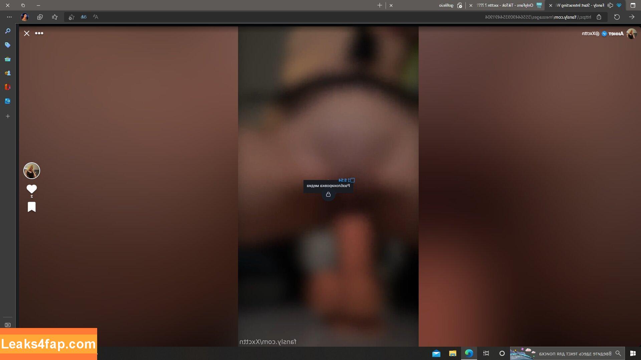The width and height of the screenshot is (641, 360).
Task: Open the Outlook icon in the sidebar
Action: 8,101
